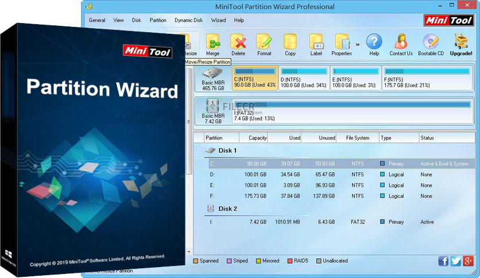Open the Google Plus share icon
This screenshot has height=278, width=480.
coord(468,261)
